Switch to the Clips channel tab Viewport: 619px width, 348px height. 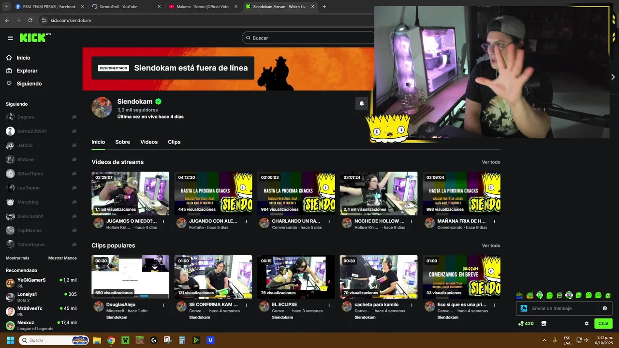(174, 142)
